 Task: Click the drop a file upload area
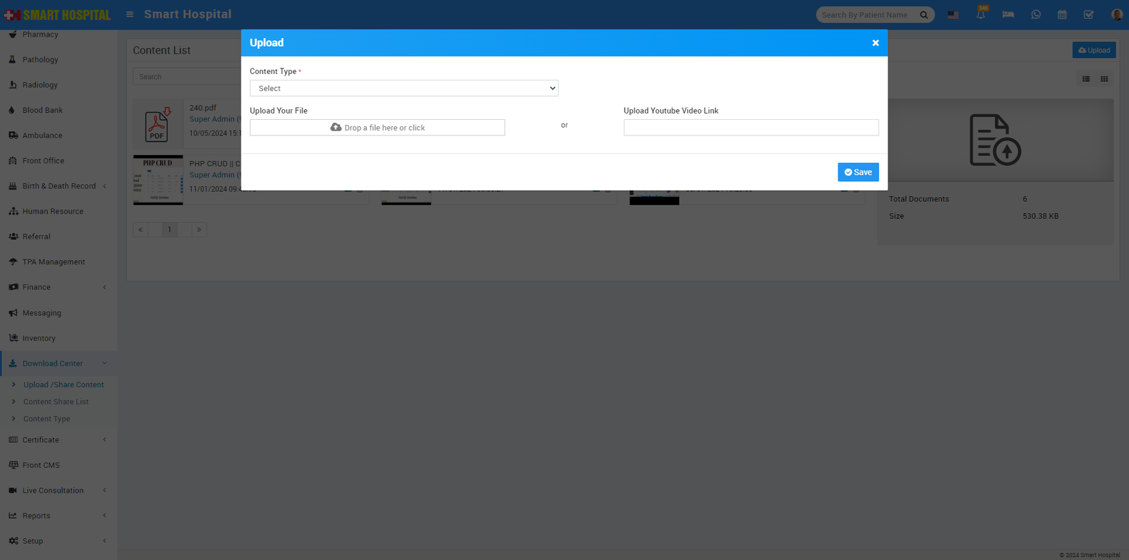pyautogui.click(x=378, y=128)
